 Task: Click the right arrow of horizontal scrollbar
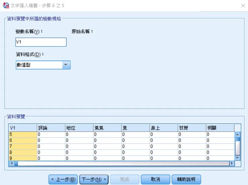[232, 163]
